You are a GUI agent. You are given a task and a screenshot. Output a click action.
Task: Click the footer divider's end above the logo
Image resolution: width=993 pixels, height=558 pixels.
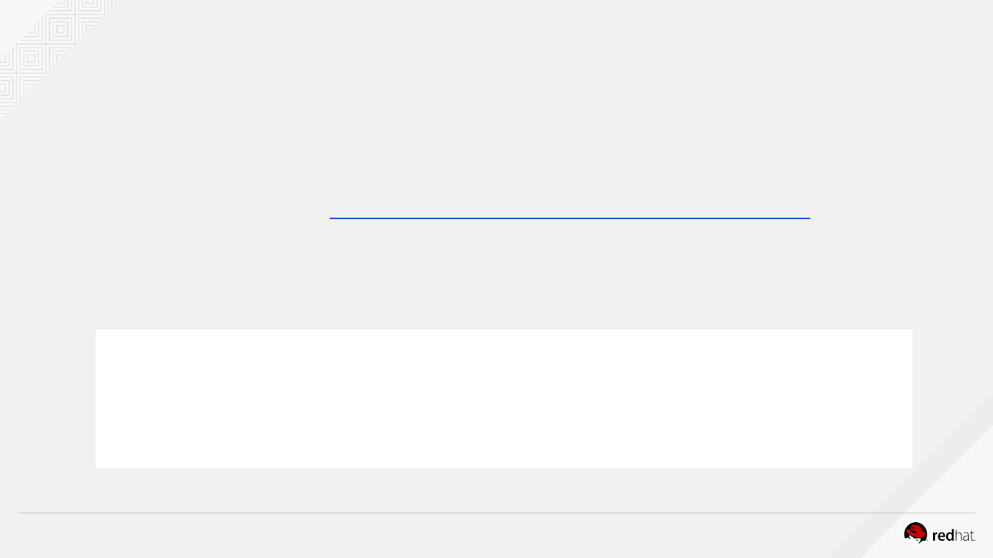click(973, 513)
